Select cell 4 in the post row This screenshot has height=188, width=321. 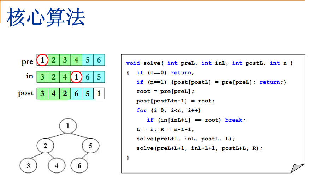tap(54, 94)
